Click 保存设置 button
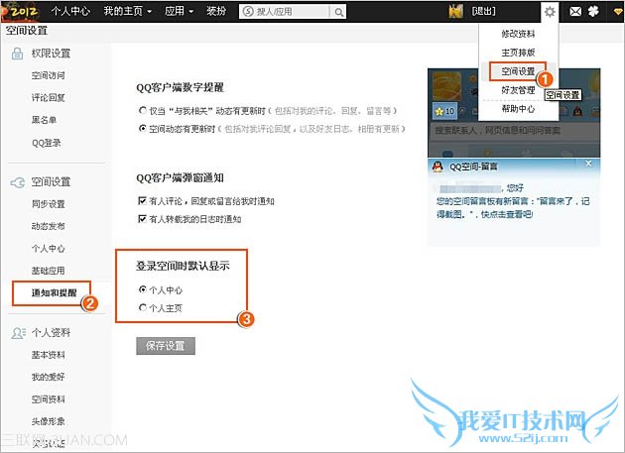 click(166, 345)
